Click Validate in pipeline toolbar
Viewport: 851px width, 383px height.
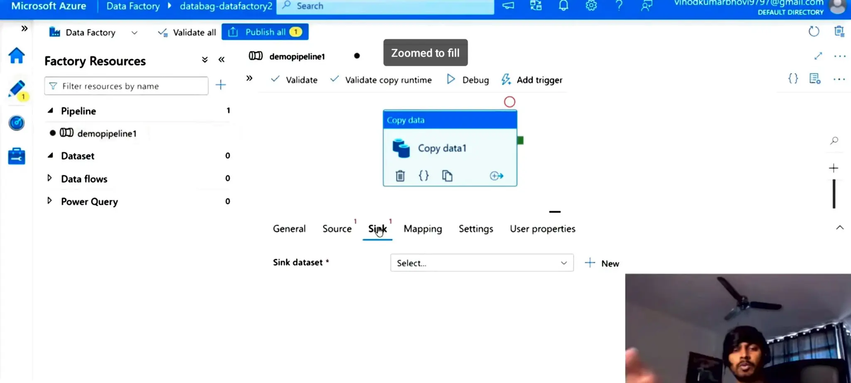294,80
